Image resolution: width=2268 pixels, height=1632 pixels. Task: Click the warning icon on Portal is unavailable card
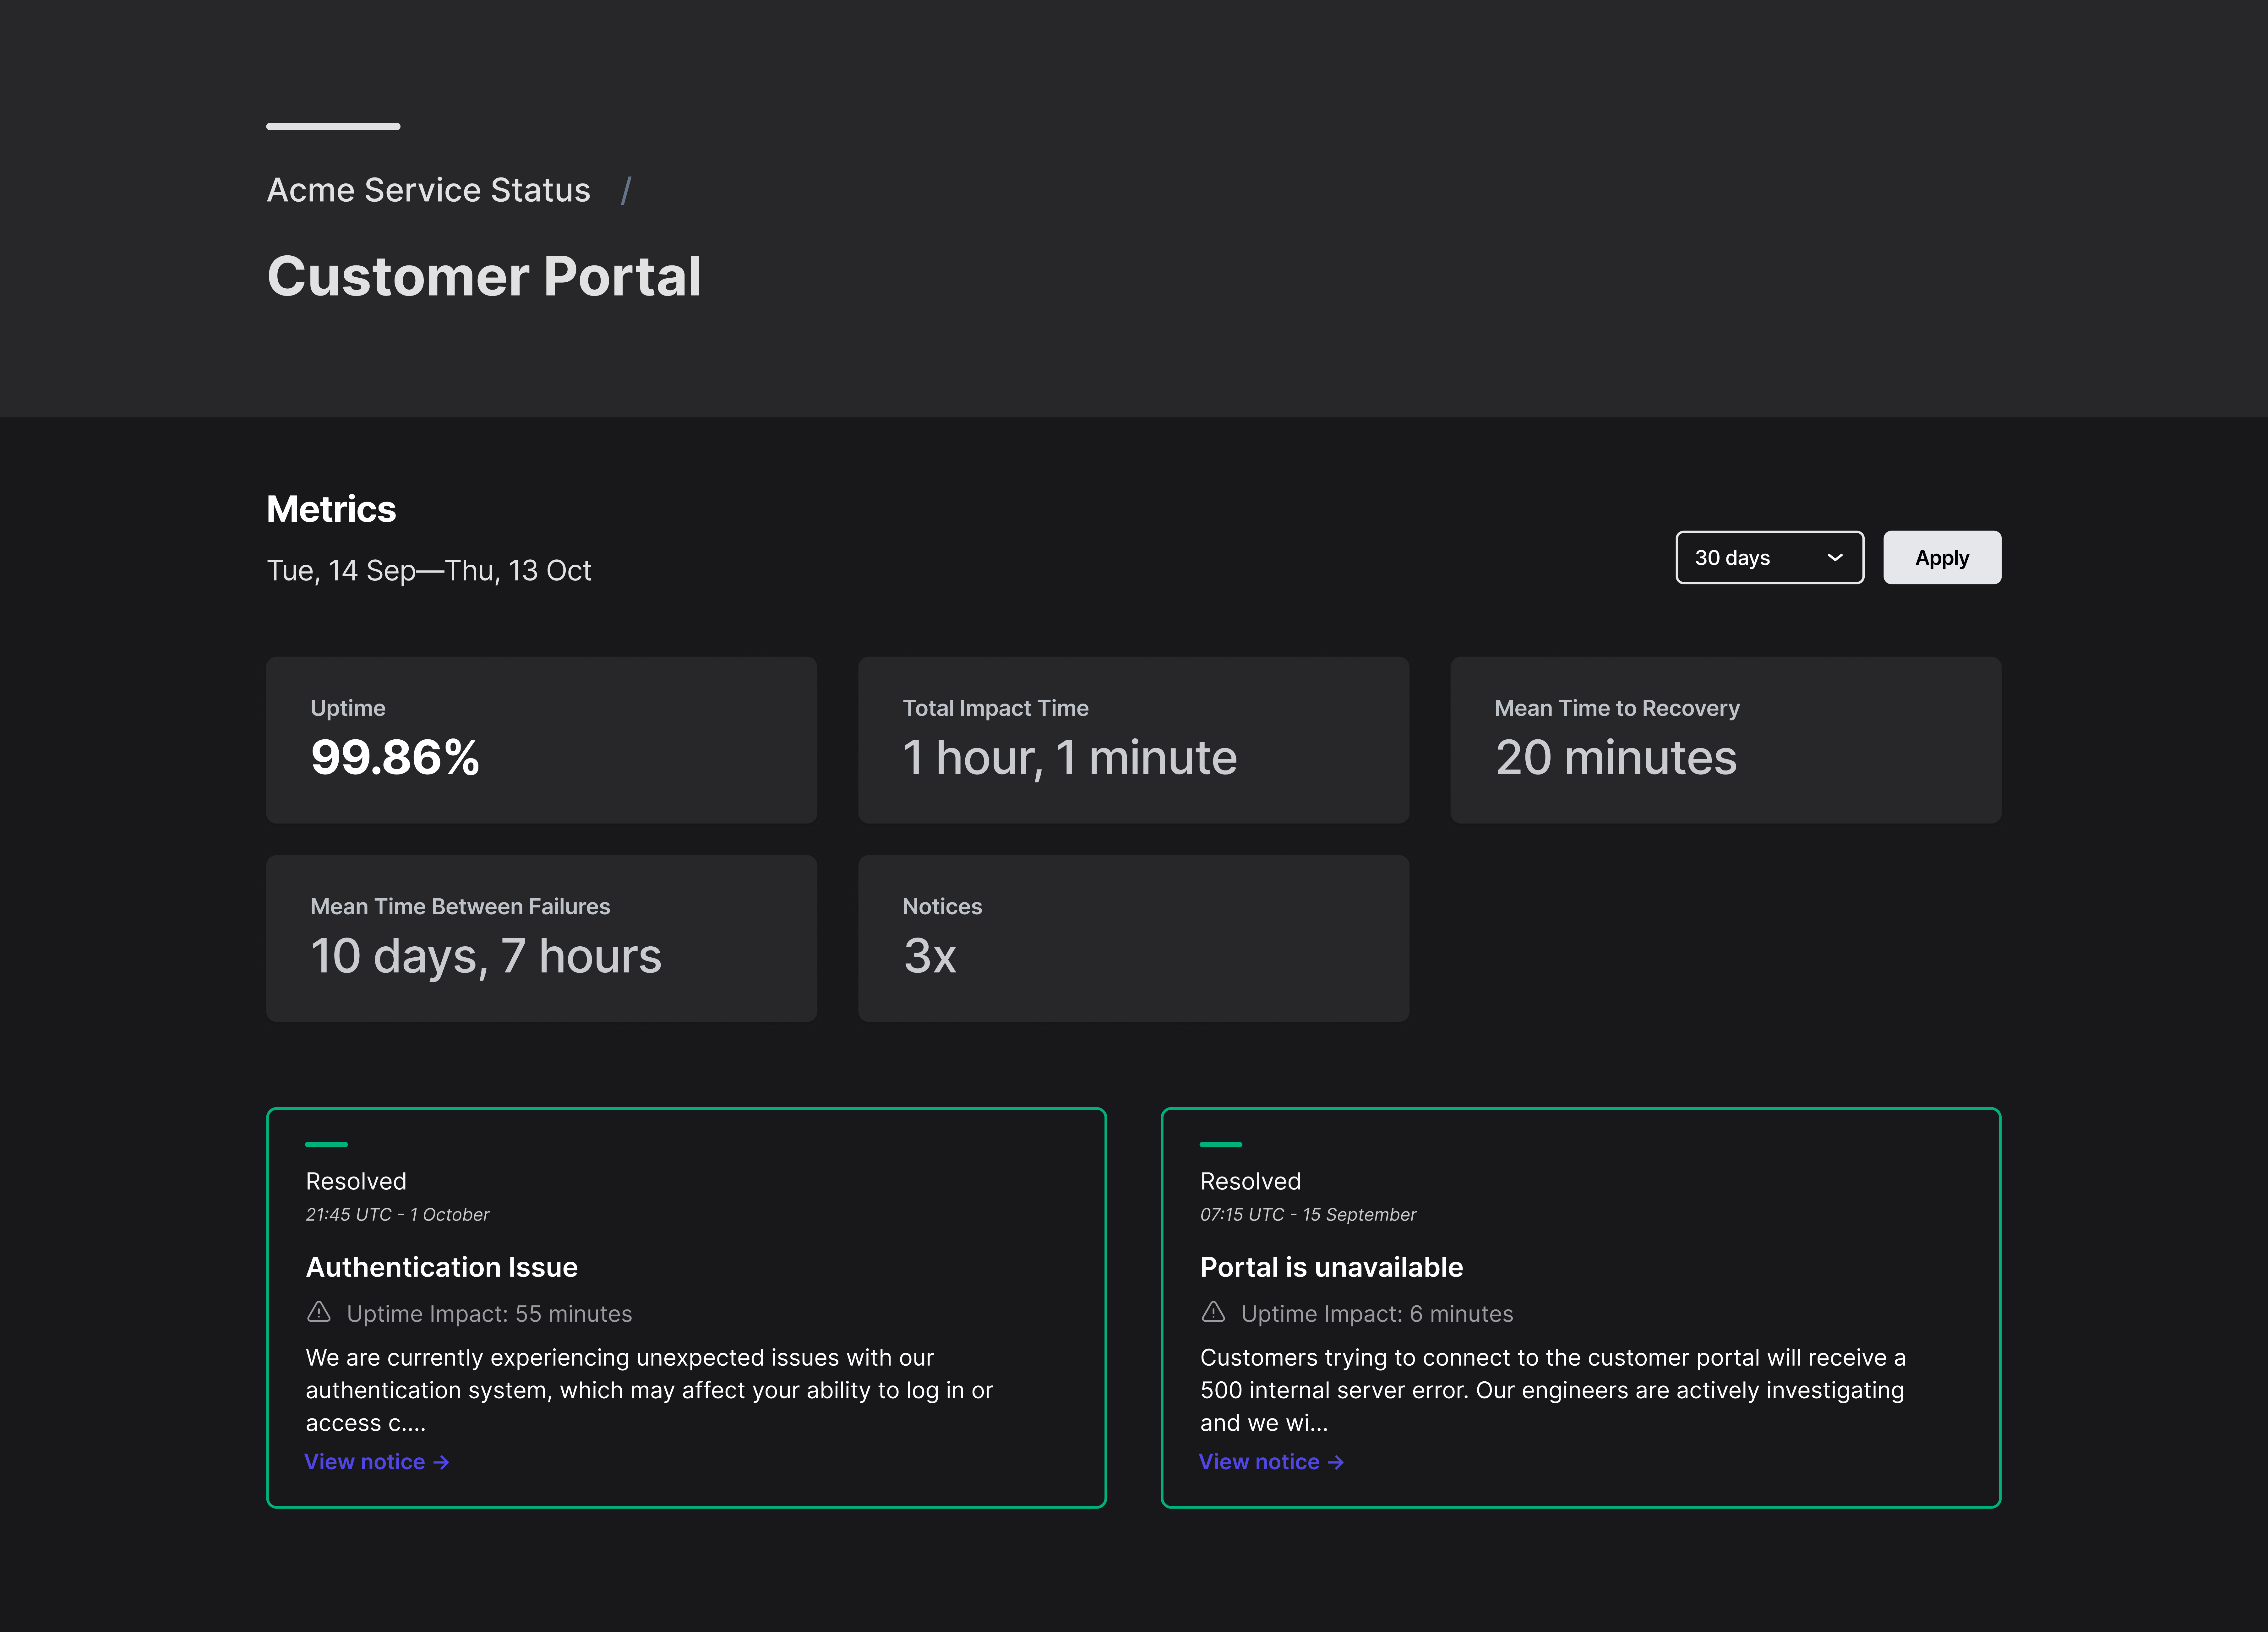(x=1213, y=1313)
